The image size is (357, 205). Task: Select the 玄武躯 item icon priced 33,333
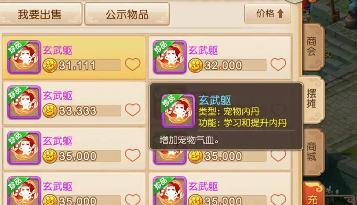pos(24,102)
